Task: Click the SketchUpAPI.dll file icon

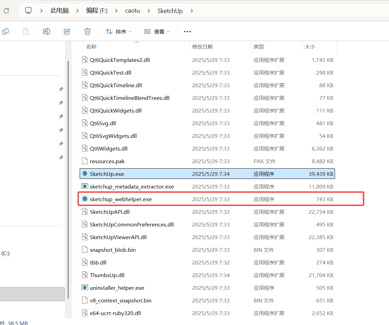Action: point(85,211)
